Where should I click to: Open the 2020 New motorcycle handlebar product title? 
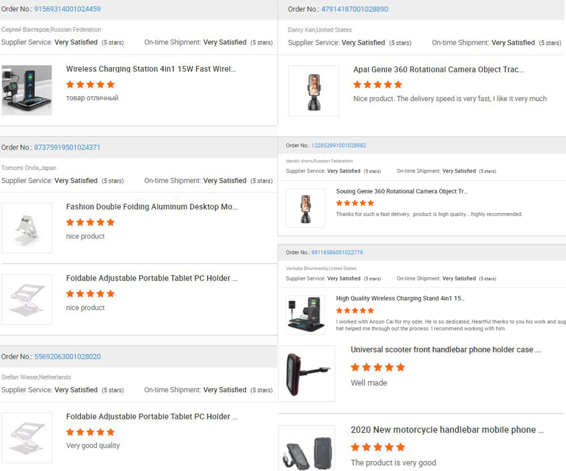pyautogui.click(x=447, y=430)
